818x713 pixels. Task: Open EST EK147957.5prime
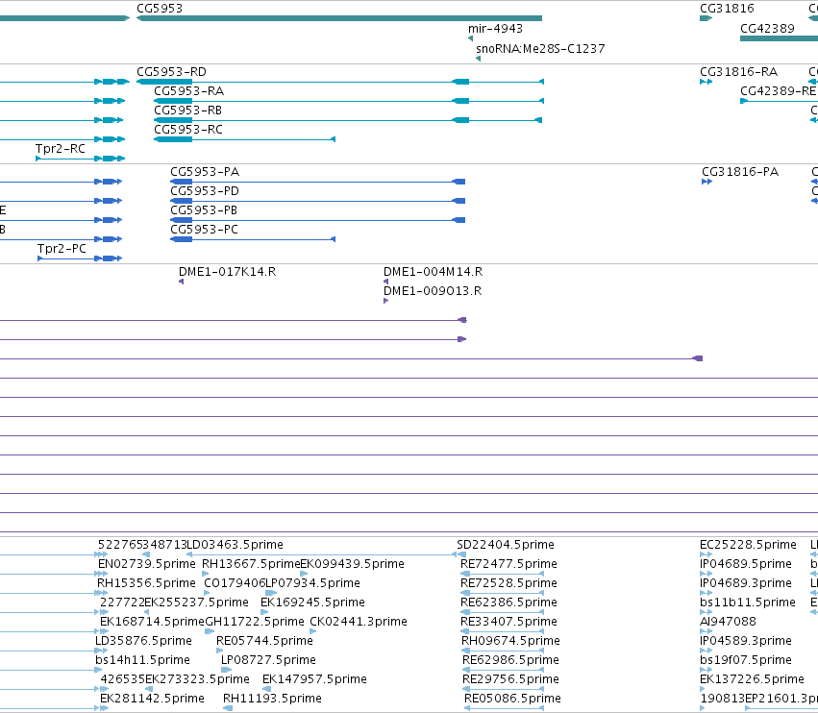click(314, 679)
